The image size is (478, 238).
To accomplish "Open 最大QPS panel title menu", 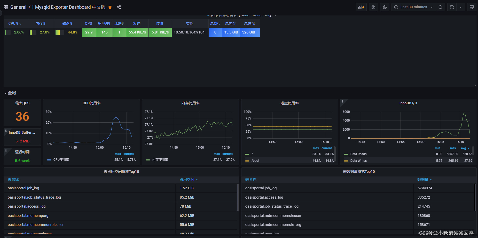I will [22, 103].
